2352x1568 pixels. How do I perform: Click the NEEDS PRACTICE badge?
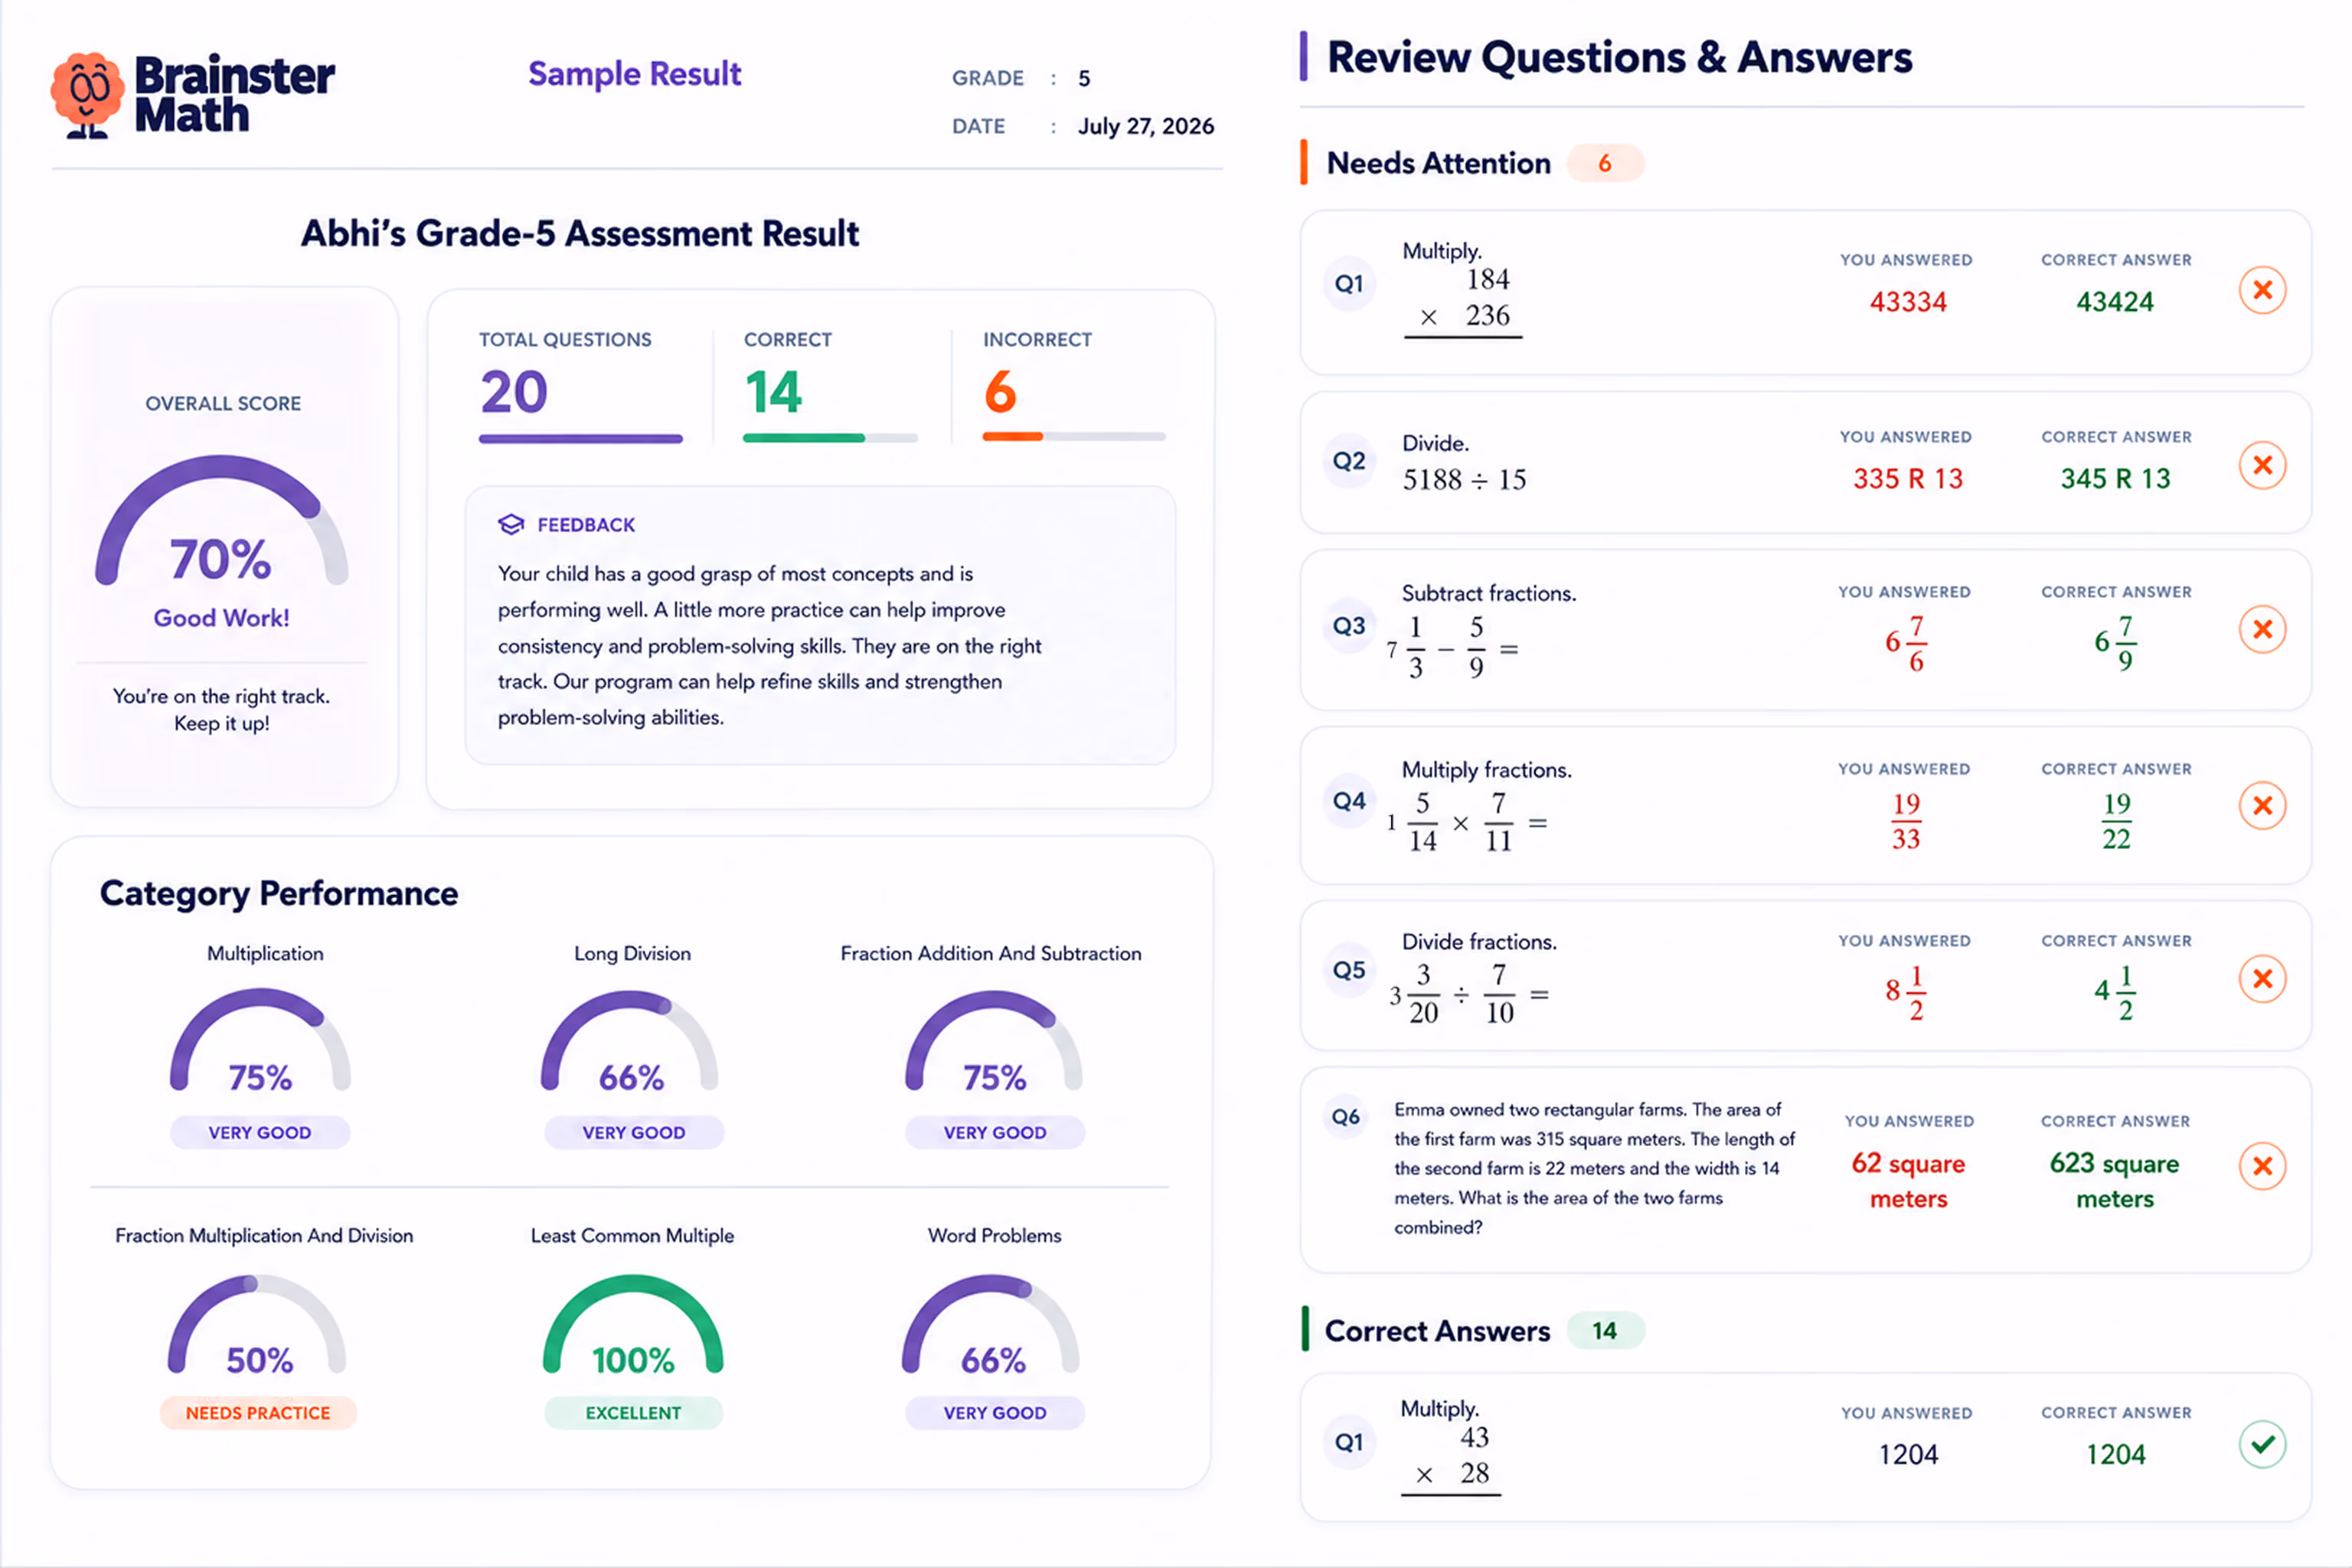pyautogui.click(x=258, y=1413)
